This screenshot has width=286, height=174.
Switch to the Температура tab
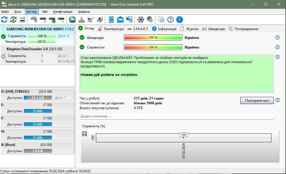(111, 29)
